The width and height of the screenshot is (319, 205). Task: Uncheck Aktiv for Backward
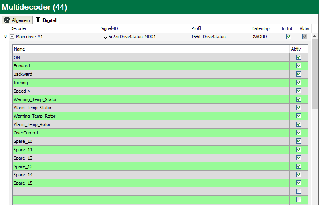coord(299,74)
